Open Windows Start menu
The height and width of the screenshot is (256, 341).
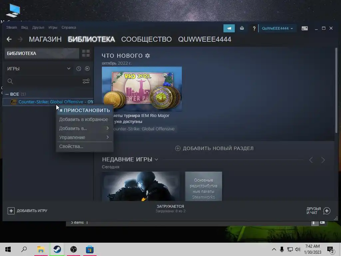tap(8, 249)
